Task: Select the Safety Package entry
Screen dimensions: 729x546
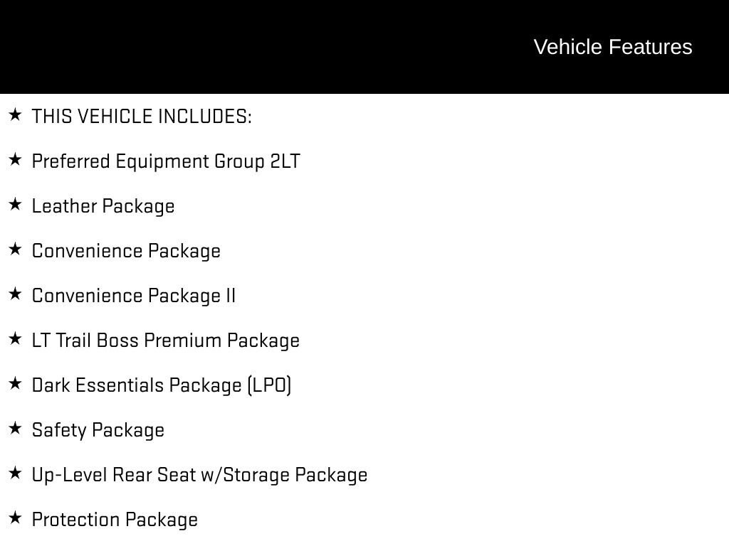Action: [98, 430]
